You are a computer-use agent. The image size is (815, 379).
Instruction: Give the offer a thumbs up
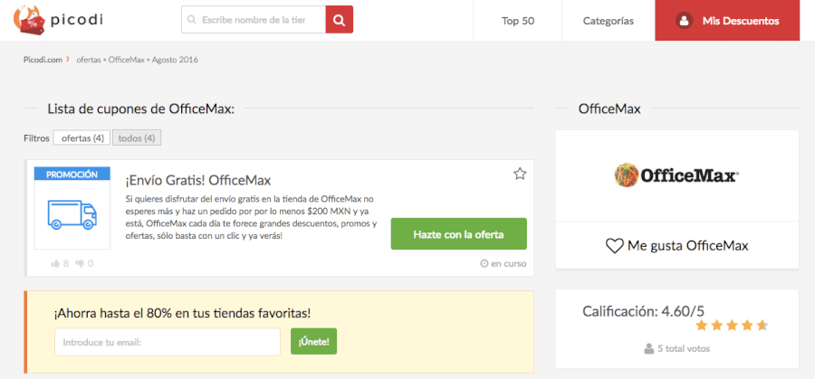coord(56,263)
